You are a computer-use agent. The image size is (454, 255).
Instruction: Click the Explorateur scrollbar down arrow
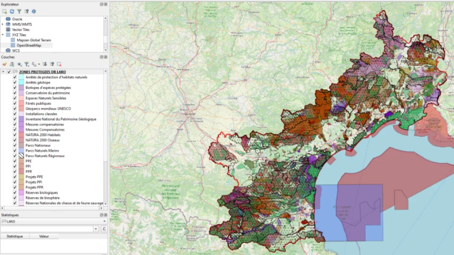pos(105,50)
